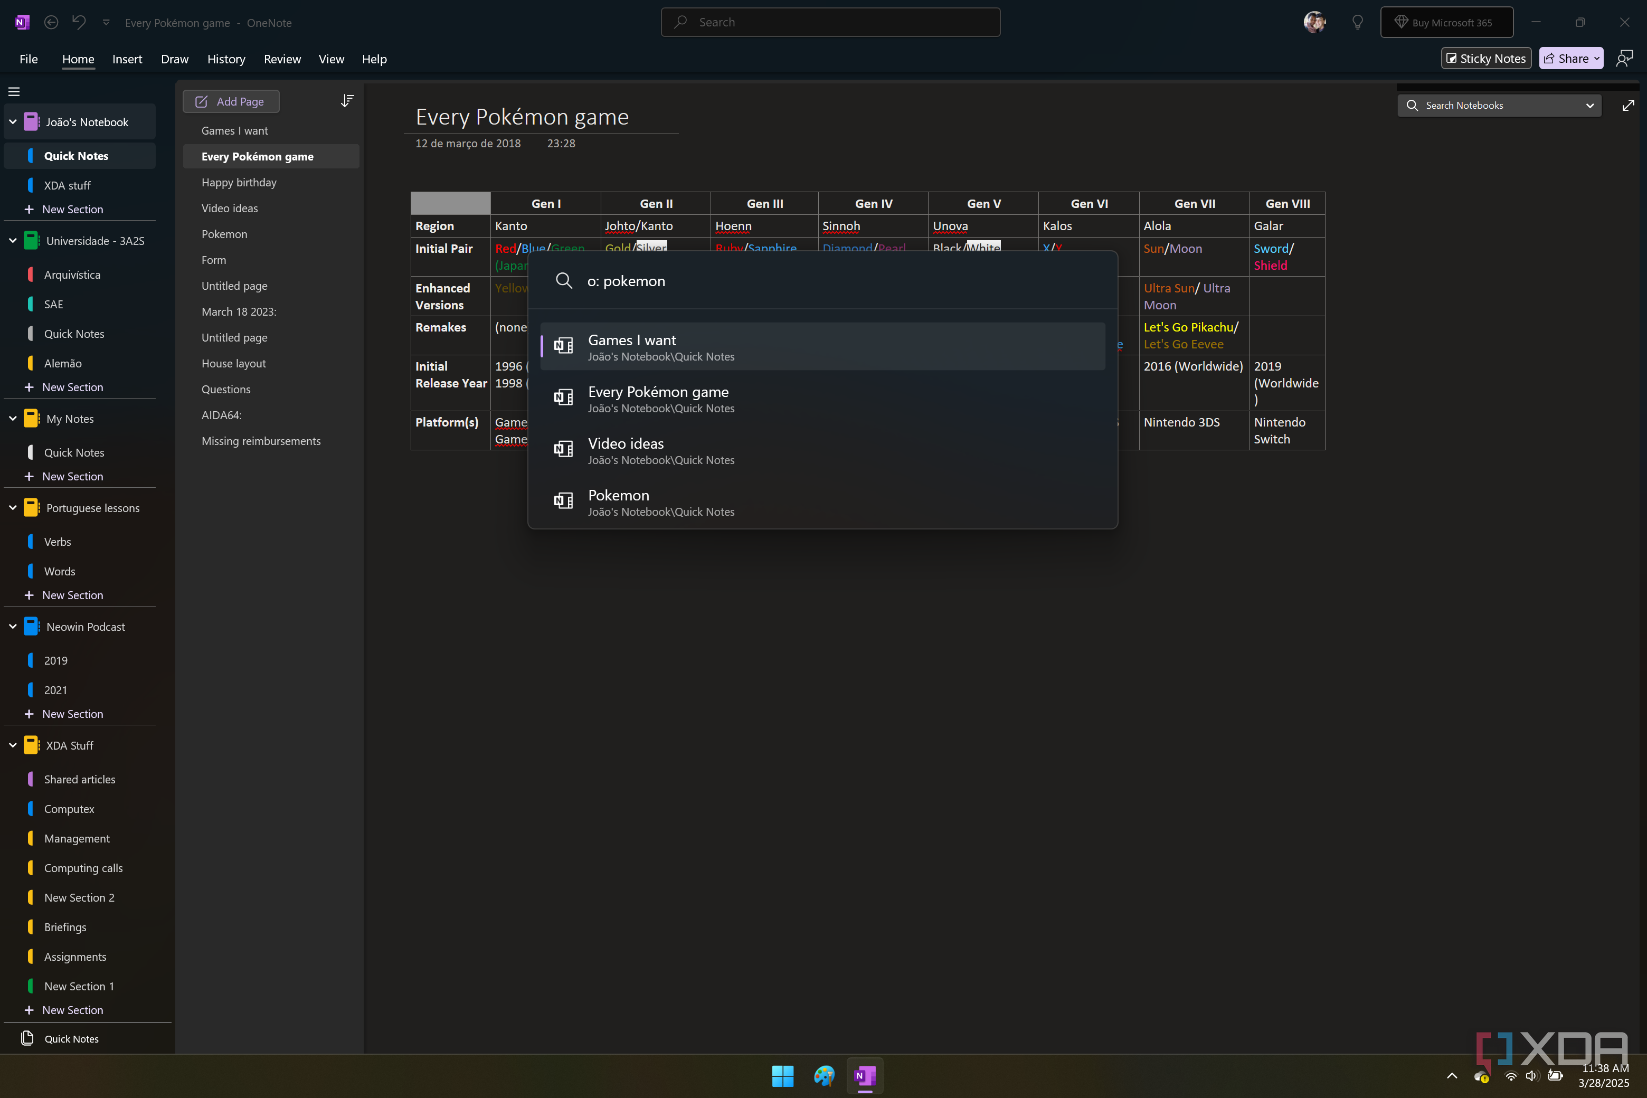Open the Computing calls section
The image size is (1647, 1098).
click(83, 868)
